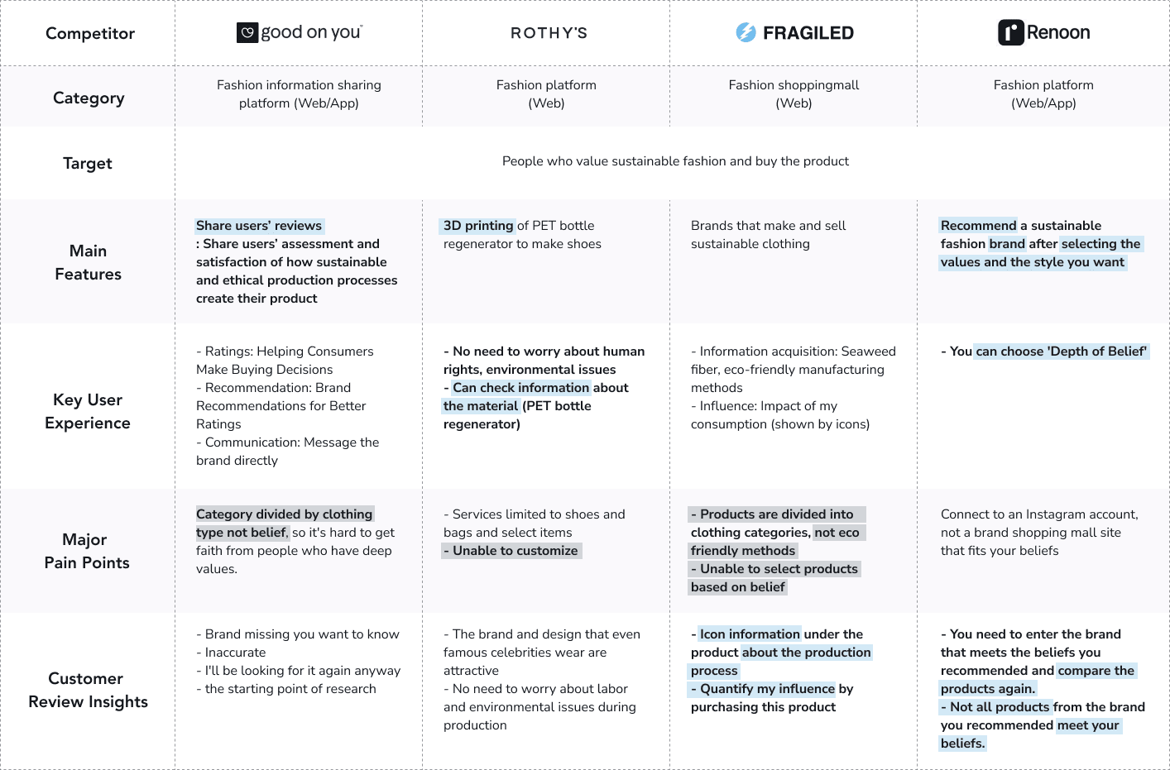Click the Major Pain Points row label

(x=87, y=551)
